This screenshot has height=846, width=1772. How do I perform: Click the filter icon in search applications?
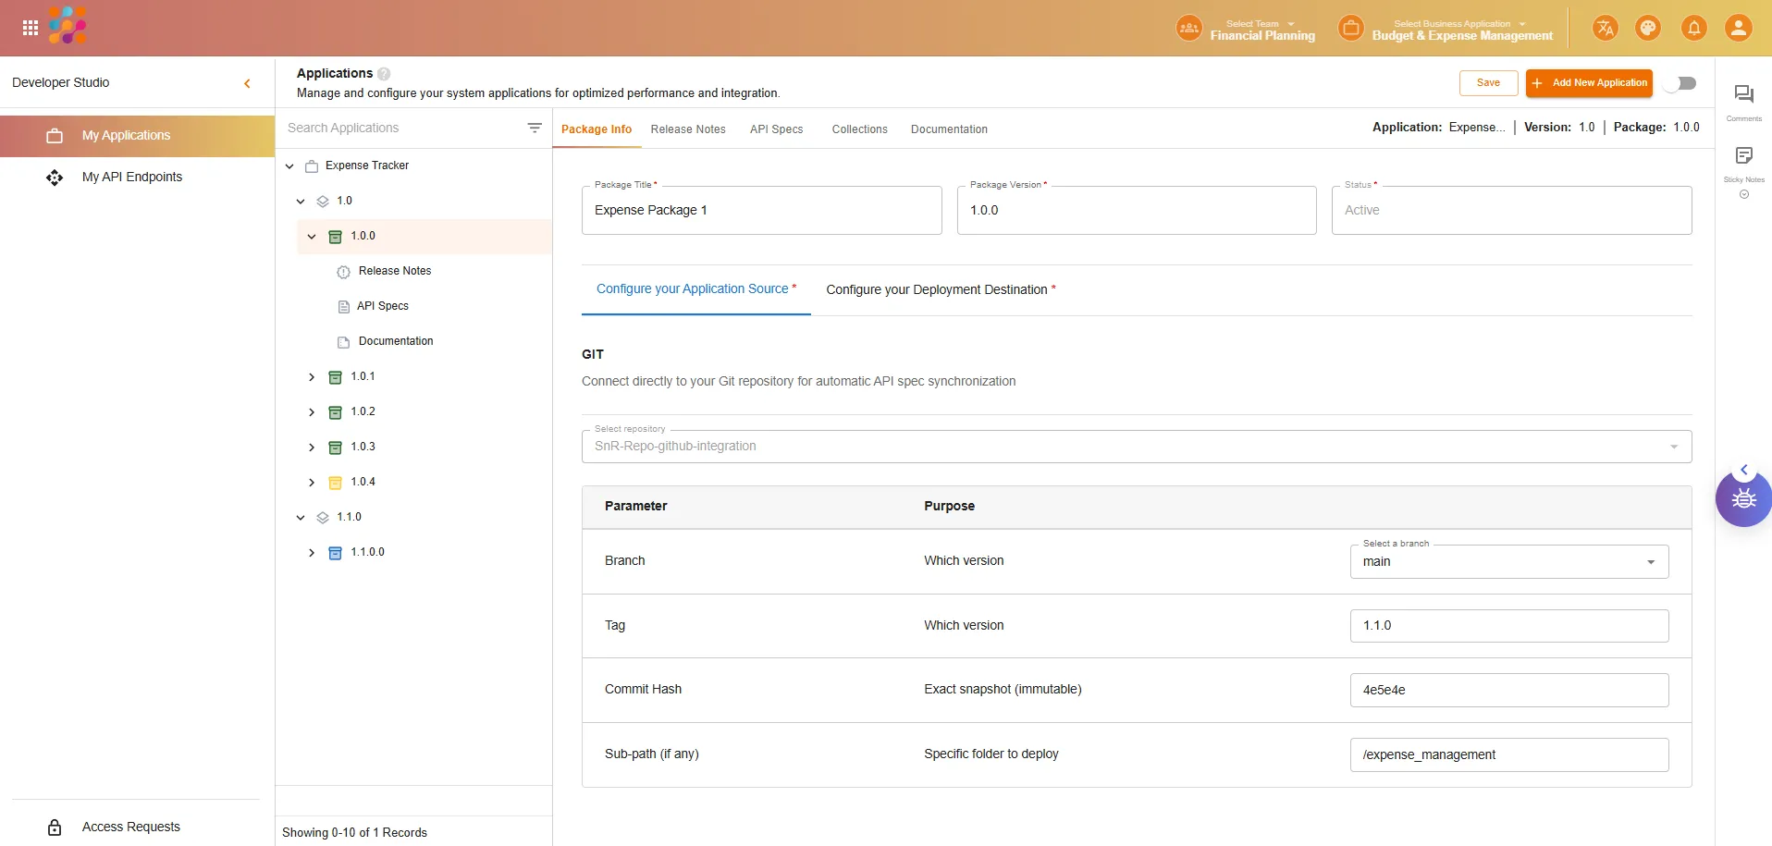tap(535, 129)
